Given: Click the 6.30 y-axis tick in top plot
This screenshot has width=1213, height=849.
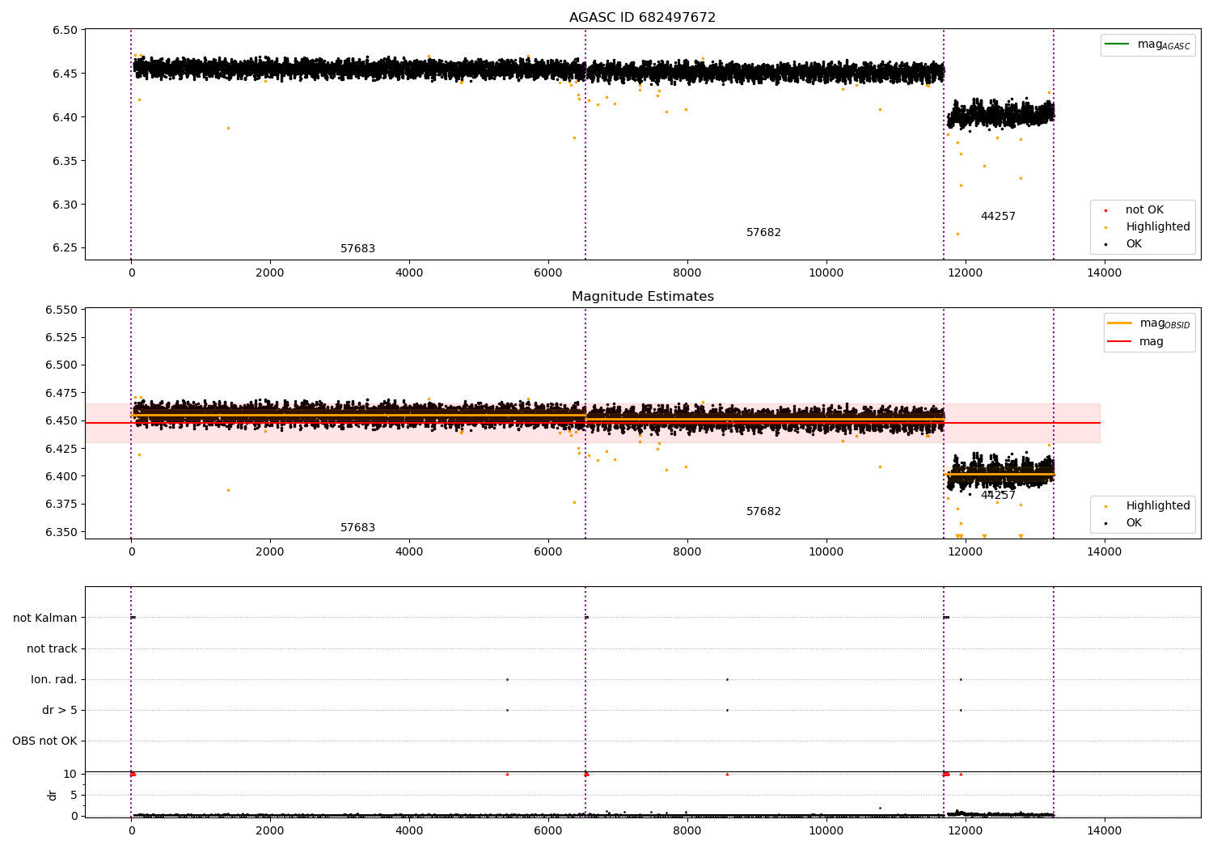Looking at the screenshot, I should point(65,205).
